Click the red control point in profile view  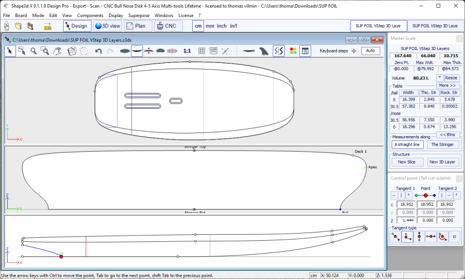click(61, 256)
